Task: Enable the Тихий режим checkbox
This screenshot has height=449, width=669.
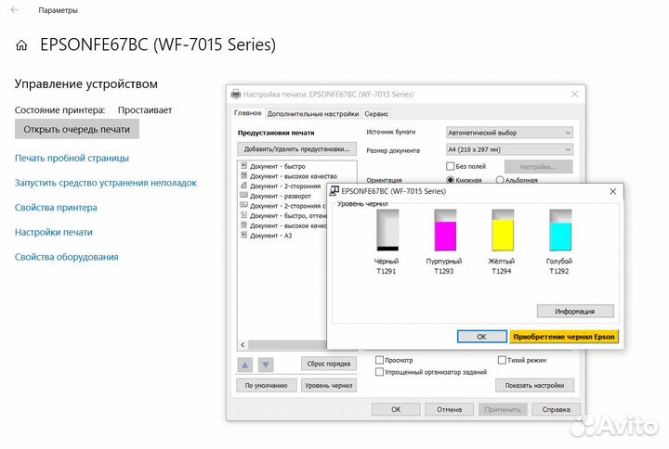Action: [502, 360]
